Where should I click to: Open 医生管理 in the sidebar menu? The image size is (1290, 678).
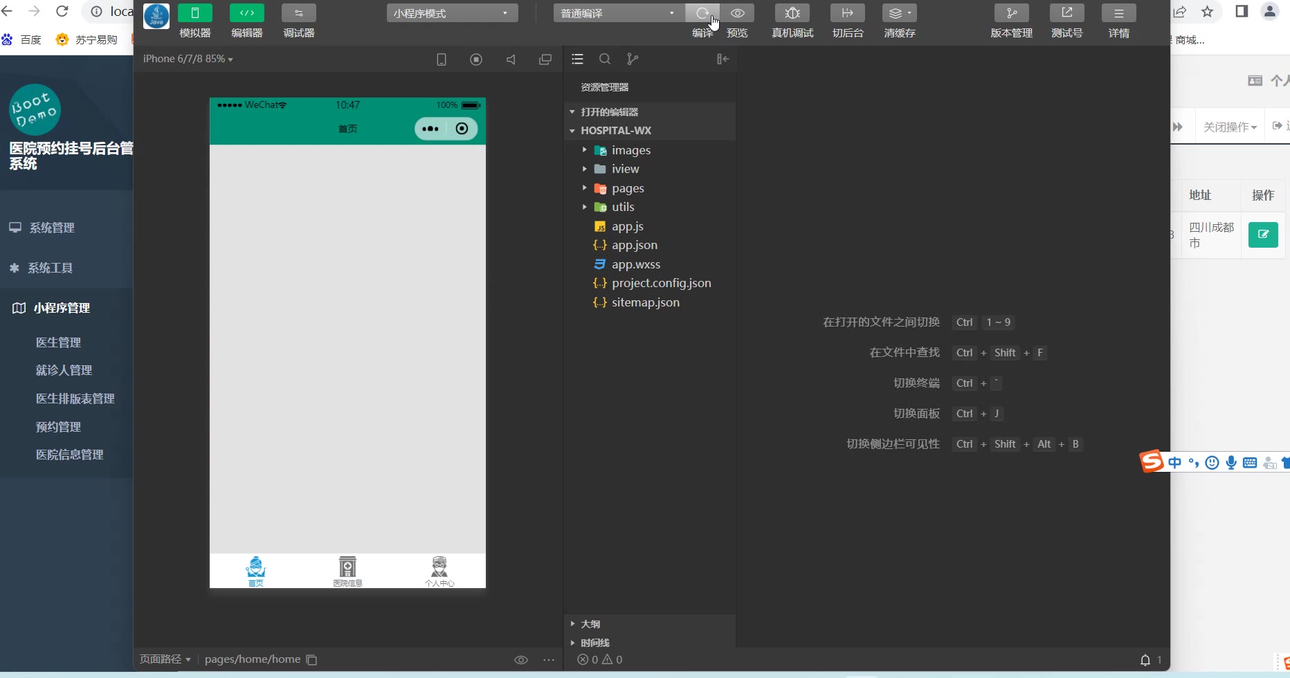(58, 342)
